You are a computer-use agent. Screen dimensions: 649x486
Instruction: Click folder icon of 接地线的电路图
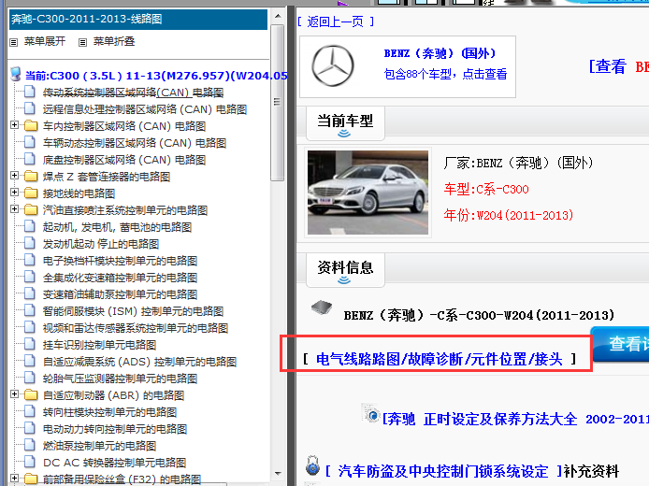(31, 193)
